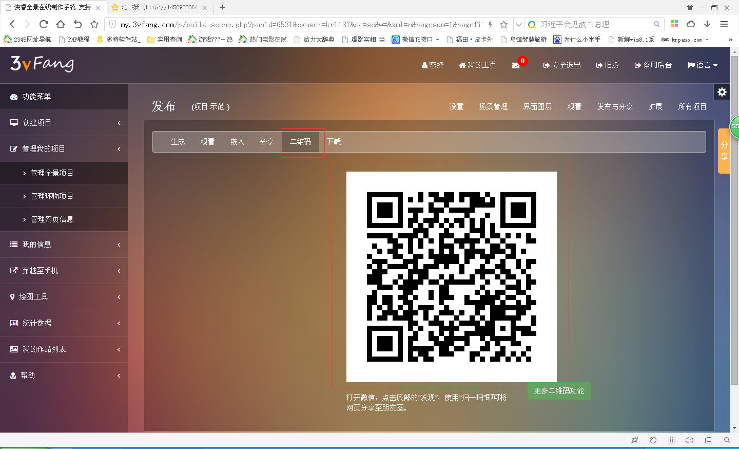Screen dimensions: 739x449
Task: Open the colorful apps grid icon
Action: [674, 24]
